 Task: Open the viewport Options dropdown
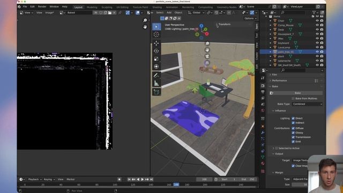[250, 18]
